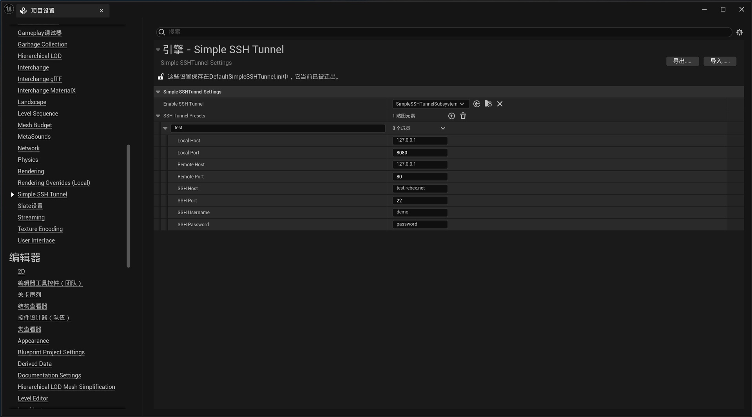Image resolution: width=752 pixels, height=417 pixels.
Task: Open Rendering settings
Action: (x=31, y=171)
